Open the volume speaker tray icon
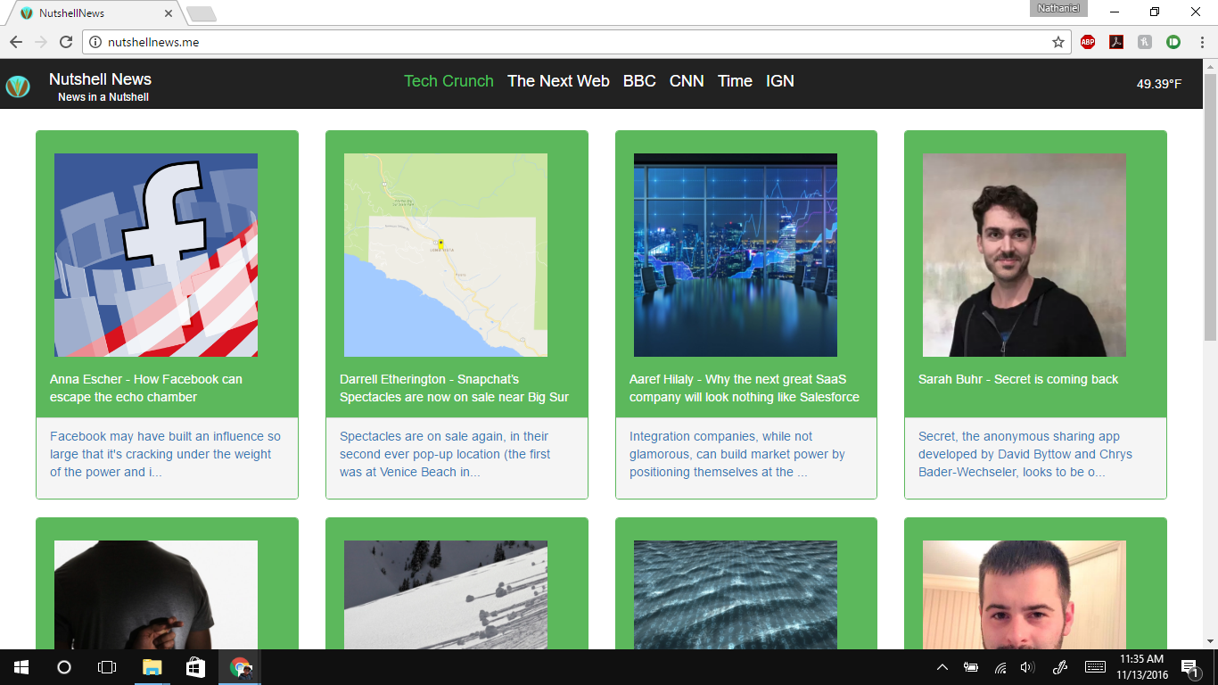The height and width of the screenshot is (685, 1218). [x=1027, y=667]
